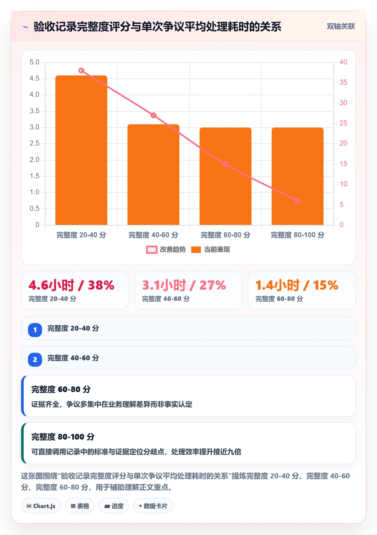The image size is (377, 535).
Task: Click the line point on 完整度 40-60 分 bar
Action: tap(153, 115)
